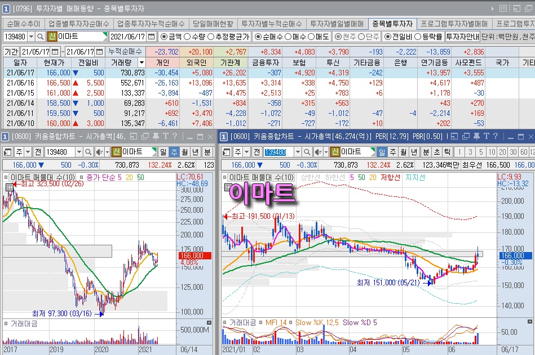This screenshot has height=355, width=535.
Task: Select the 수량 radio button
Action: [x=187, y=37]
